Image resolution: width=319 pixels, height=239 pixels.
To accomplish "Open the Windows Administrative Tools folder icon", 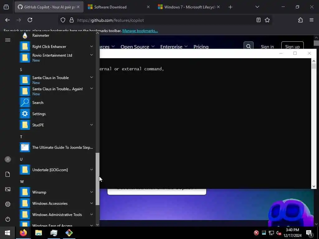I will (x=25, y=214).
